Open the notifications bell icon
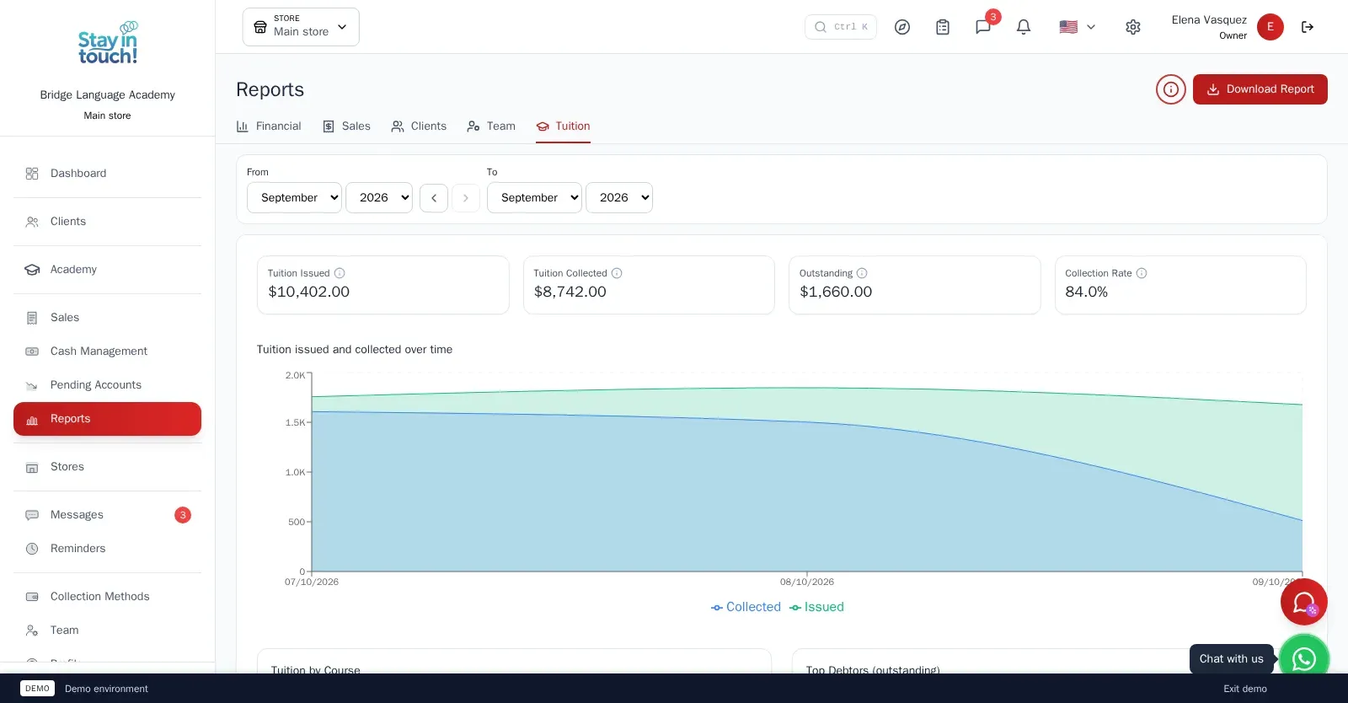1348x703 pixels. [1024, 27]
